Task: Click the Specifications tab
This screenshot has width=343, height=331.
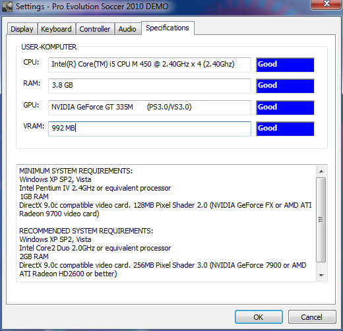Action: point(168,28)
